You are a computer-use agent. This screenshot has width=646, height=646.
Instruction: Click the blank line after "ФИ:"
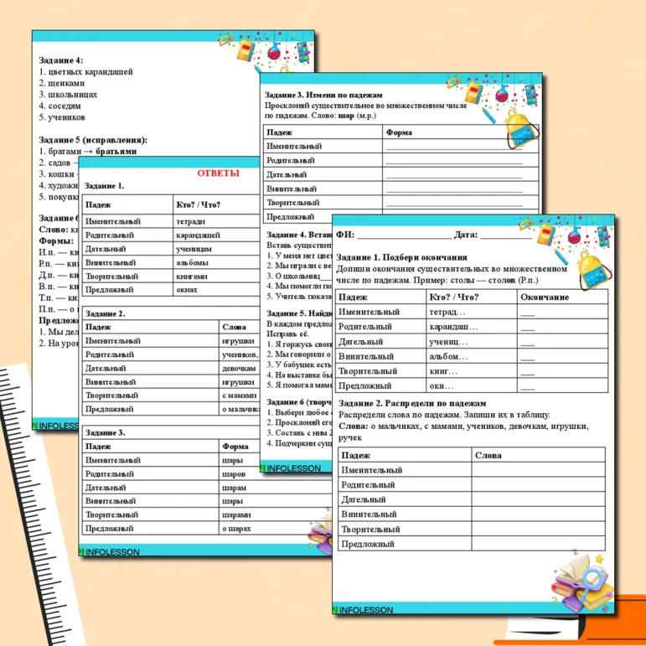[404, 236]
